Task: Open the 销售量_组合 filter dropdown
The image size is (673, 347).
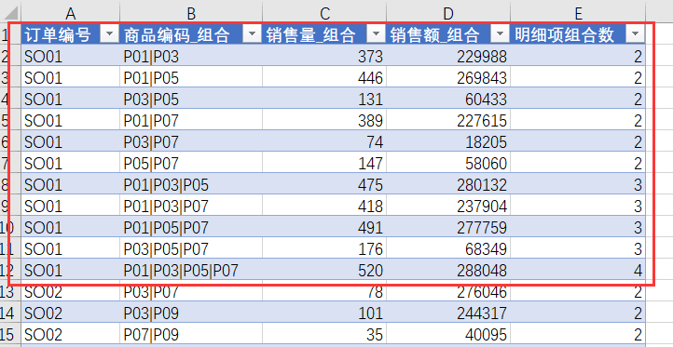Action: pos(376,34)
